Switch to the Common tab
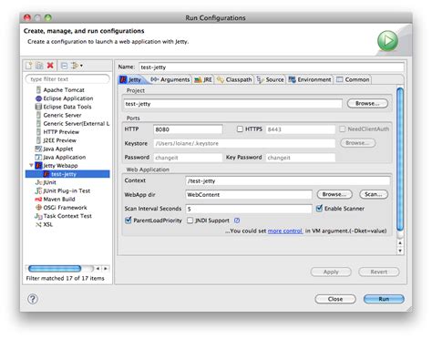The height and width of the screenshot is (339, 432). click(353, 79)
